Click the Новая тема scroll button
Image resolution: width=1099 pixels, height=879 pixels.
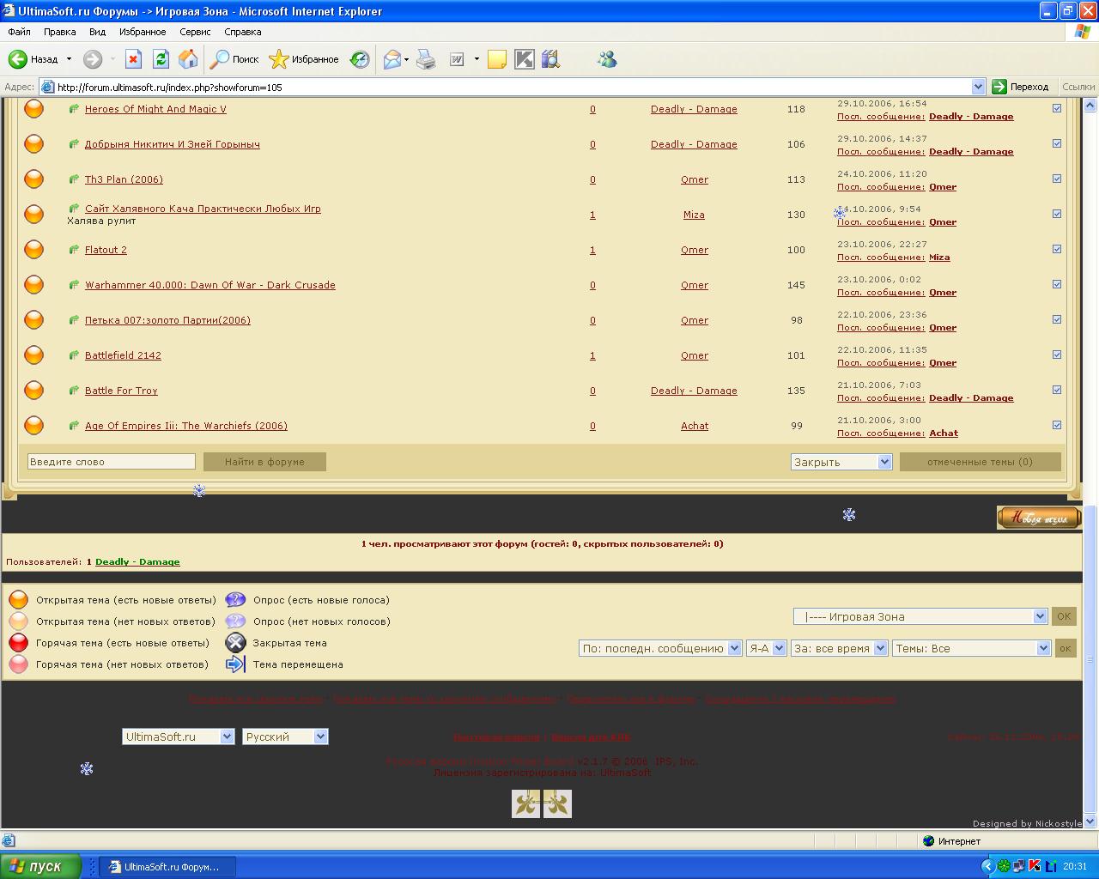click(x=1039, y=518)
